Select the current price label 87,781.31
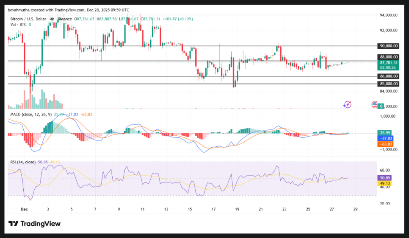This screenshot has width=409, height=238. pyautogui.click(x=388, y=62)
